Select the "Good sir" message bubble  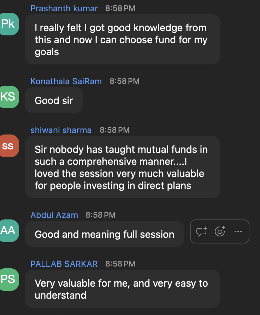[x=54, y=100]
